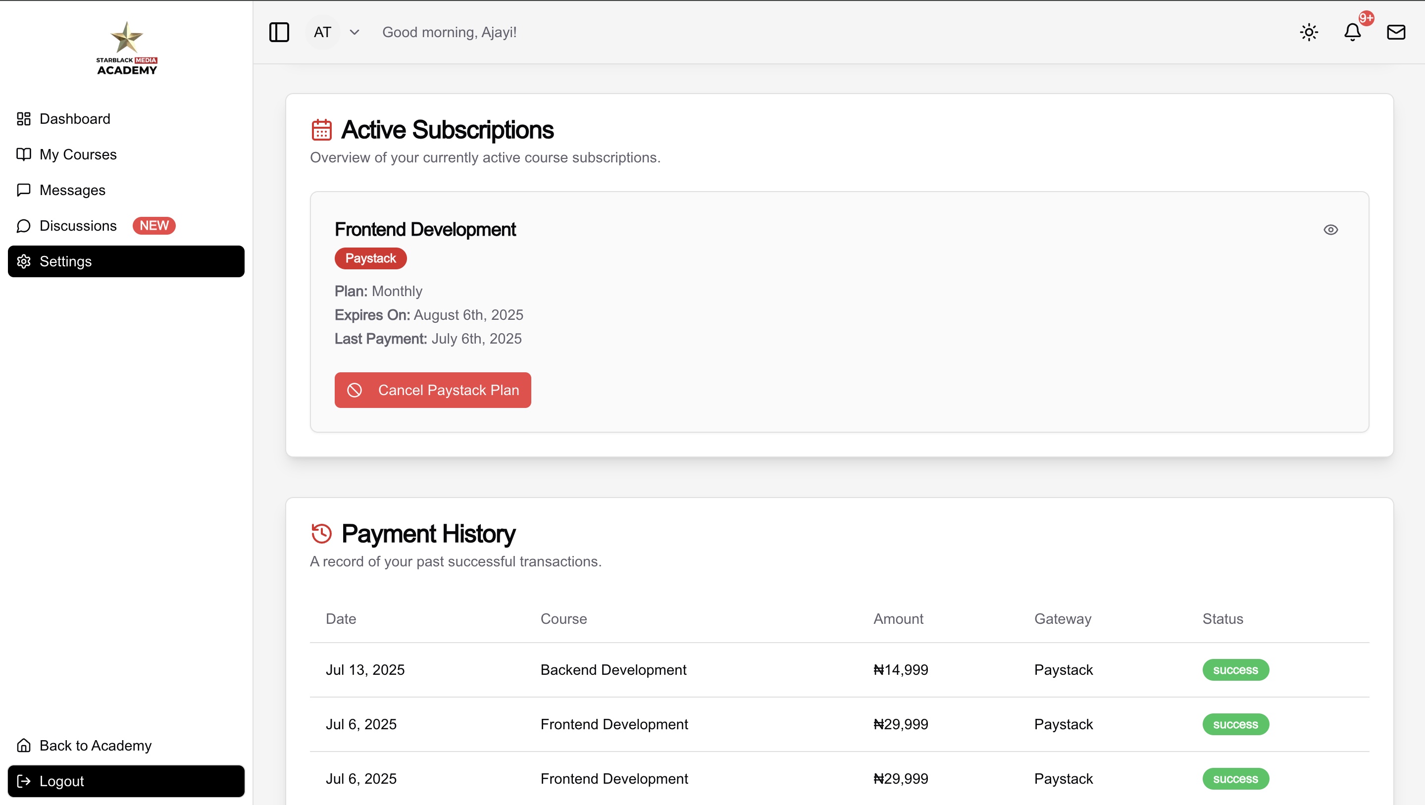Toggle the sidebar with the panel icon
Screen dimensions: 1425x805
[279, 32]
